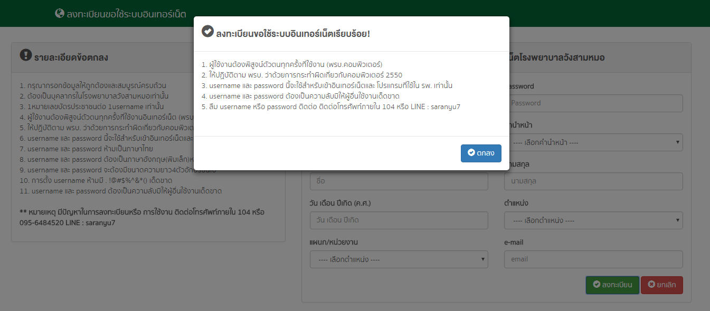
Task: Open the คำนำหน้า dropdown
Action: point(593,142)
